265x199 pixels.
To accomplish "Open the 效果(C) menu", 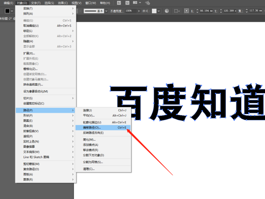I will tap(63, 3).
